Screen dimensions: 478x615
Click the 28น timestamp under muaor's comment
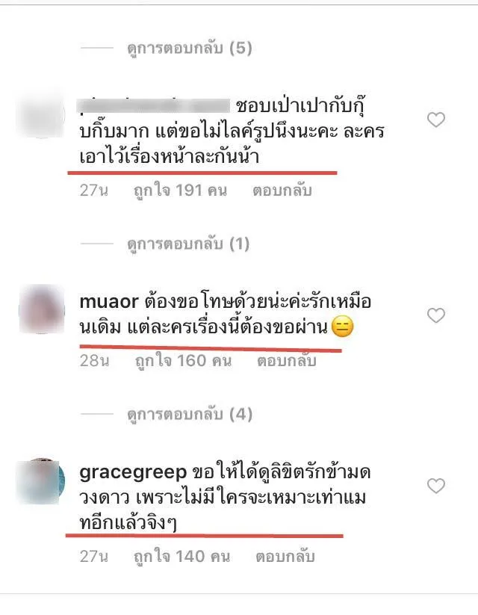click(94, 361)
